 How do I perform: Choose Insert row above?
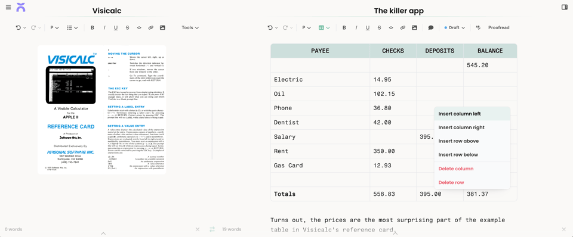(472, 141)
